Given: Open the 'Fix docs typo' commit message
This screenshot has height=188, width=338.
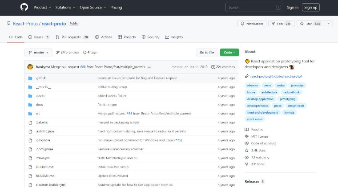Looking at the screenshot, I should (107, 105).
